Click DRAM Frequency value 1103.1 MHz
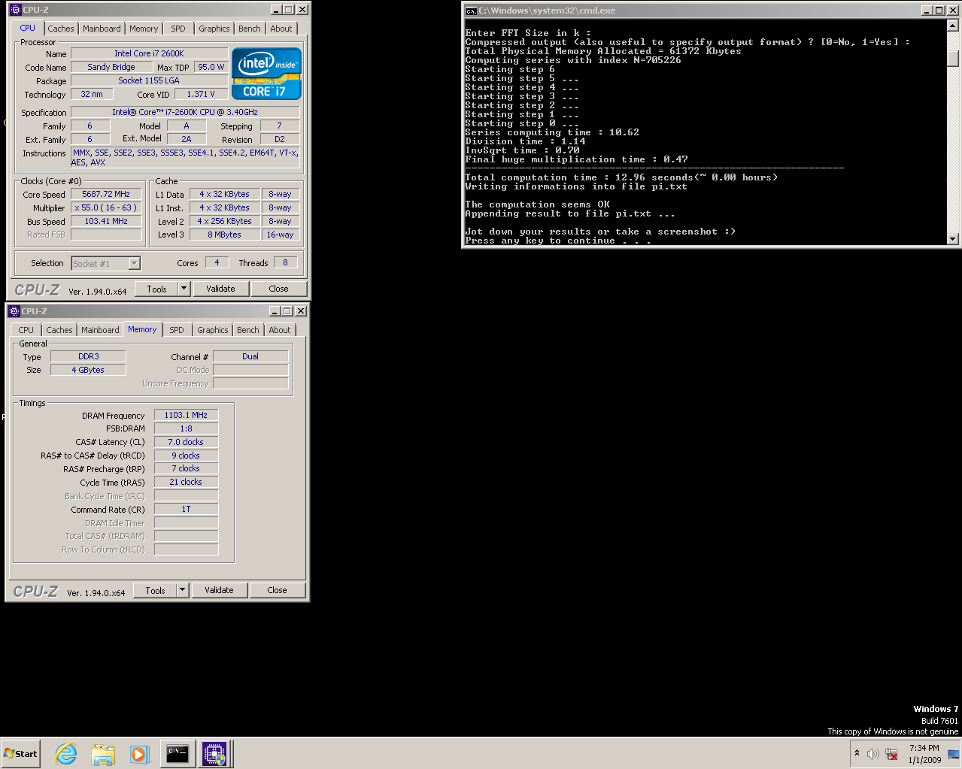 point(186,415)
